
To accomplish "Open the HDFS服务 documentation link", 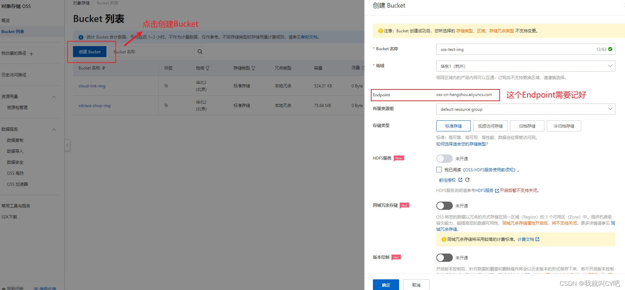I will pyautogui.click(x=485, y=190).
